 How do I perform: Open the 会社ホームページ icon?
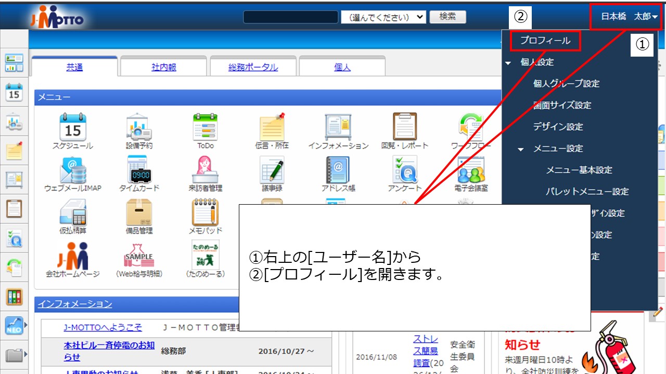pyautogui.click(x=73, y=255)
